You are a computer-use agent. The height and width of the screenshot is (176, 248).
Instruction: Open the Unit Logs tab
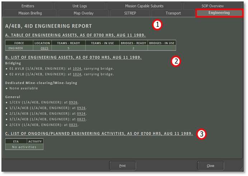[80, 6]
